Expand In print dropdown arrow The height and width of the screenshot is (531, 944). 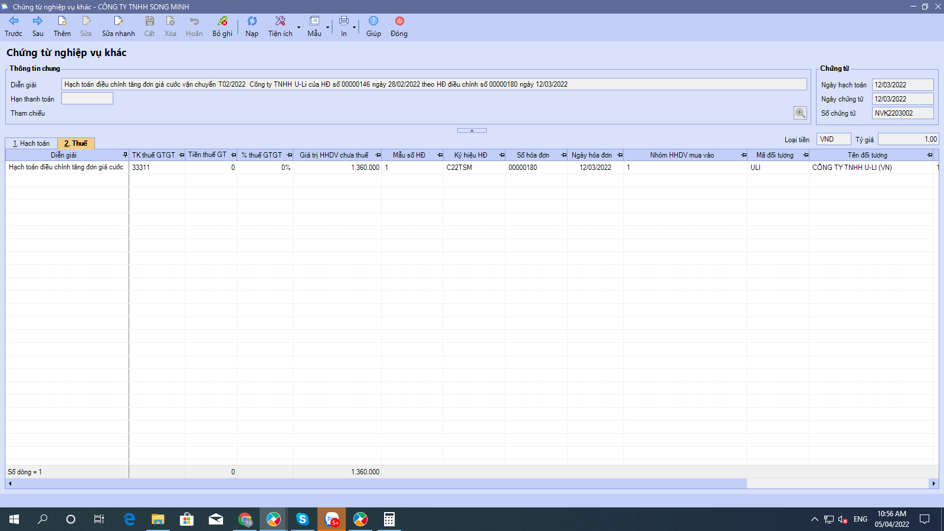(355, 27)
